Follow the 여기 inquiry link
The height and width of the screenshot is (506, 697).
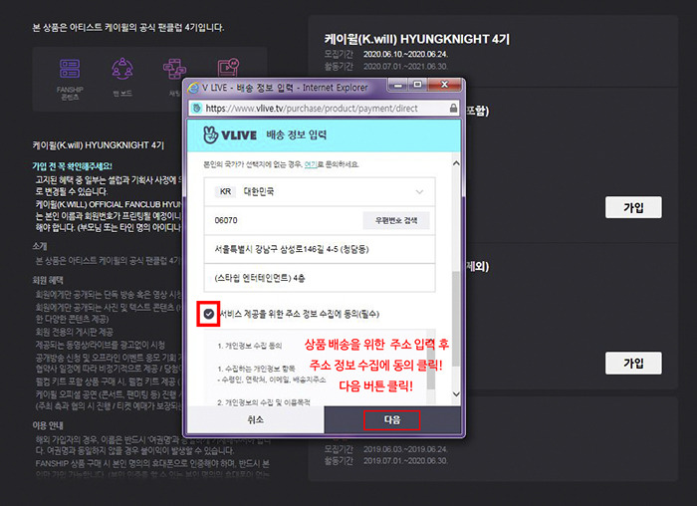tap(311, 164)
